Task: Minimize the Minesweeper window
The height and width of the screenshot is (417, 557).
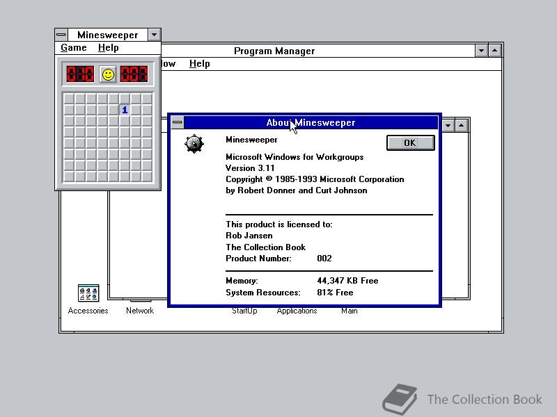Action: [x=154, y=35]
